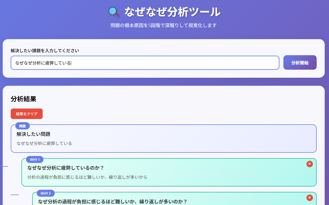329x205 pixels.
Task: Click the WHY 2 badge
Action: point(45,193)
